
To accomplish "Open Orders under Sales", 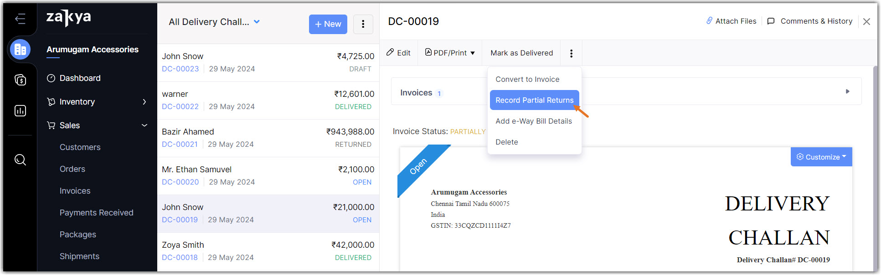I will click(72, 169).
